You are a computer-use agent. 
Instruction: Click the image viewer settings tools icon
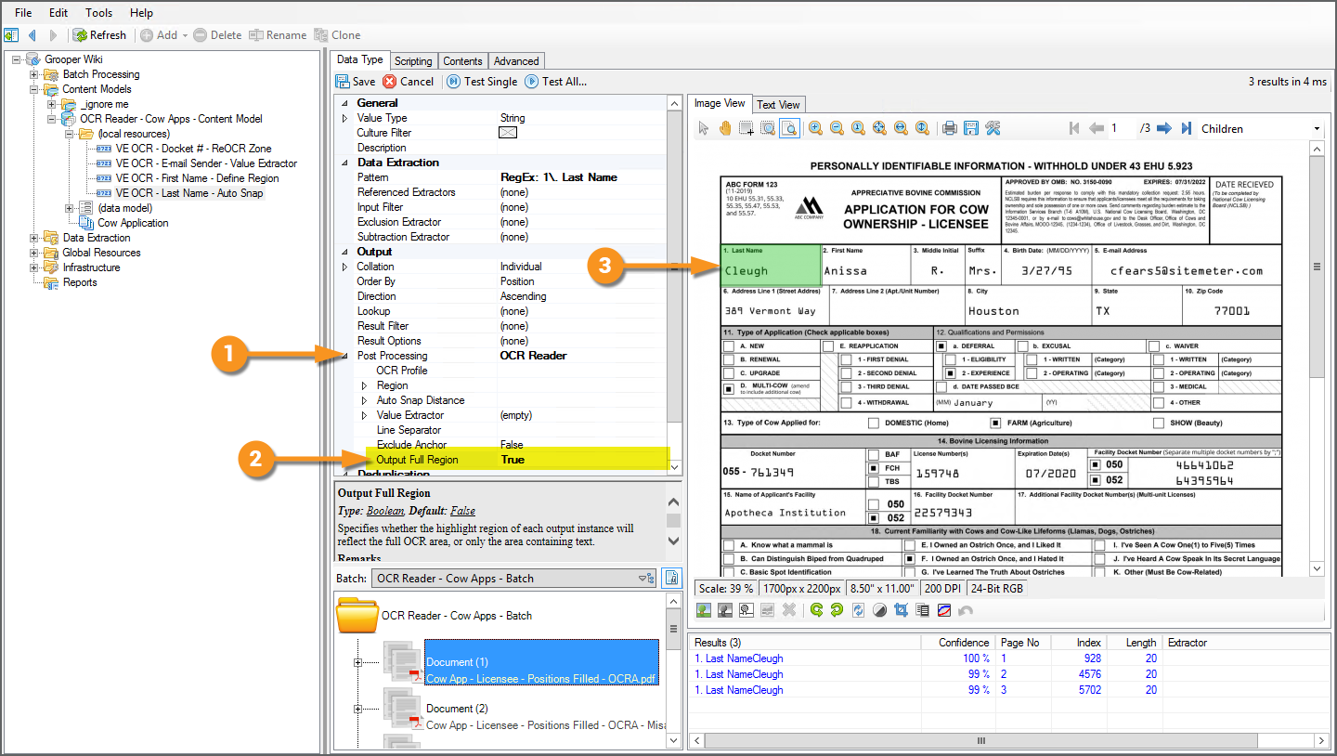click(x=993, y=128)
